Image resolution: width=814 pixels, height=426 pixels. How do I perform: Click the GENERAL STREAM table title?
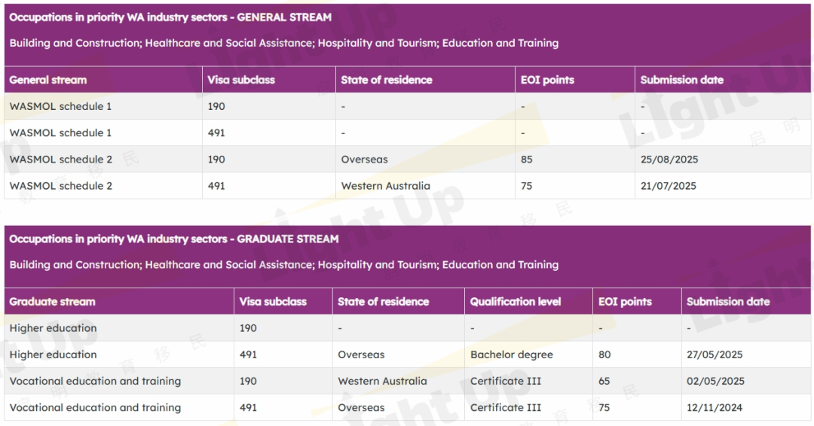point(170,17)
